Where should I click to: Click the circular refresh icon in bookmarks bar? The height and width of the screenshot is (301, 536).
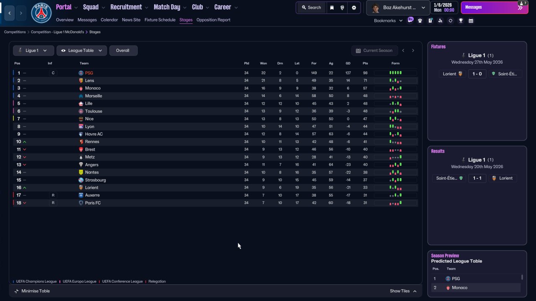point(451,20)
